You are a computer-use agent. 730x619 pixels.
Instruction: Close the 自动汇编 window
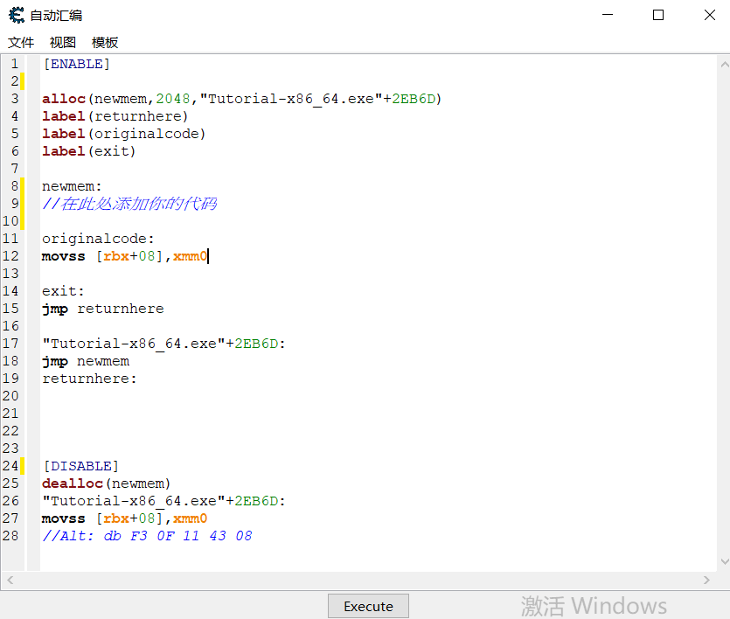[x=709, y=15]
